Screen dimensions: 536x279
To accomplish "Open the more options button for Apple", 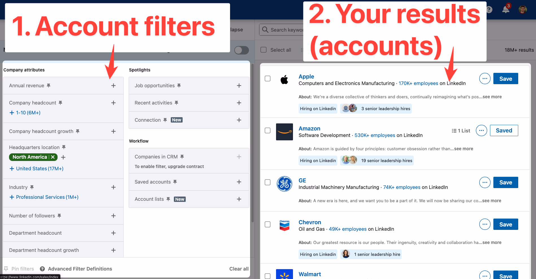I will tap(485, 79).
